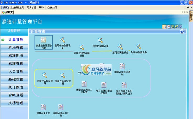Open the 系统 menu
Viewport: 193px width, 119px height.
click(5, 8)
